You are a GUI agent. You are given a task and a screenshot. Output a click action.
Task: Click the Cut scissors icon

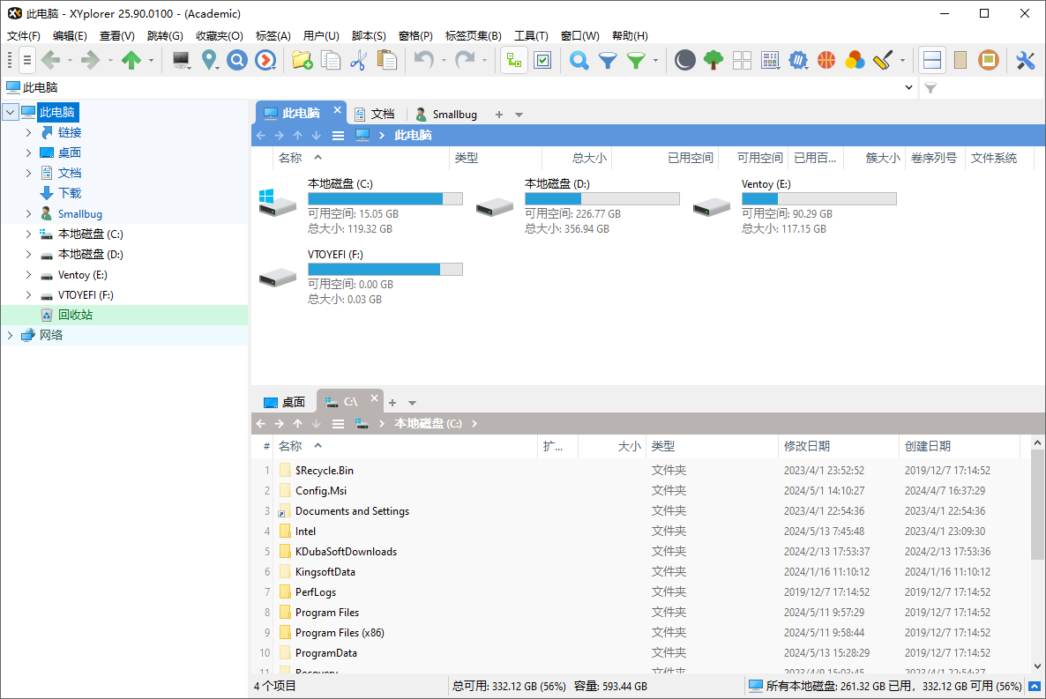[x=359, y=61]
